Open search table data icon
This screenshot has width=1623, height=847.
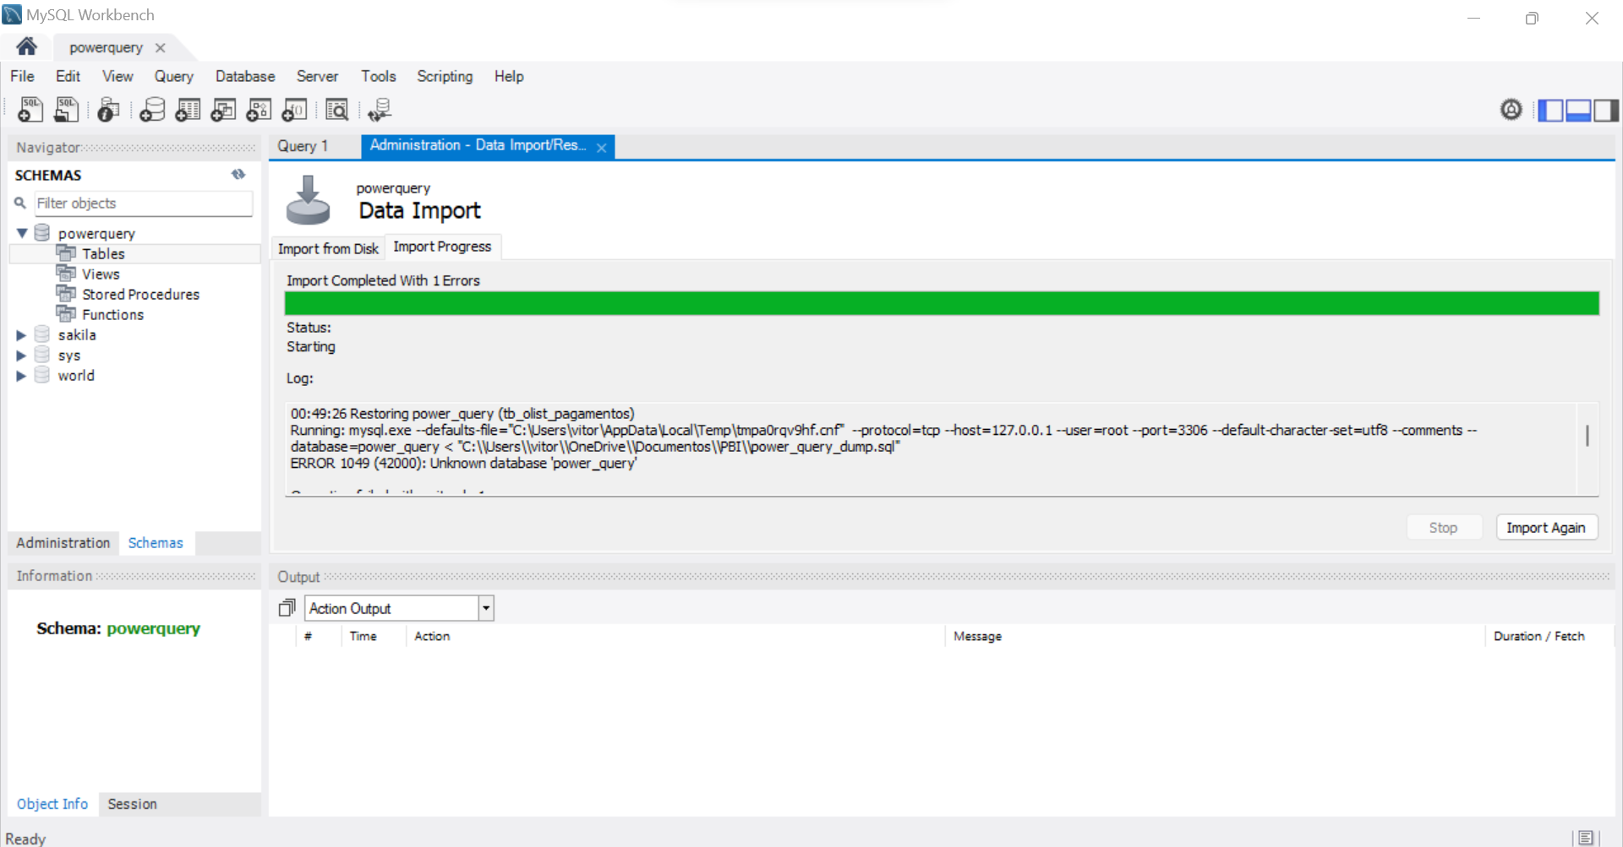click(x=336, y=110)
